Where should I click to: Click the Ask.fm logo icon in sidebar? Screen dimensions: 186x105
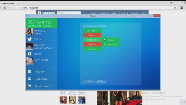pos(30,54)
